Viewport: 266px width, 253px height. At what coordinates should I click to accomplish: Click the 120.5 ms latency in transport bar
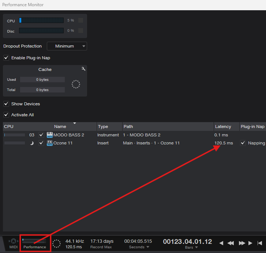74,247
